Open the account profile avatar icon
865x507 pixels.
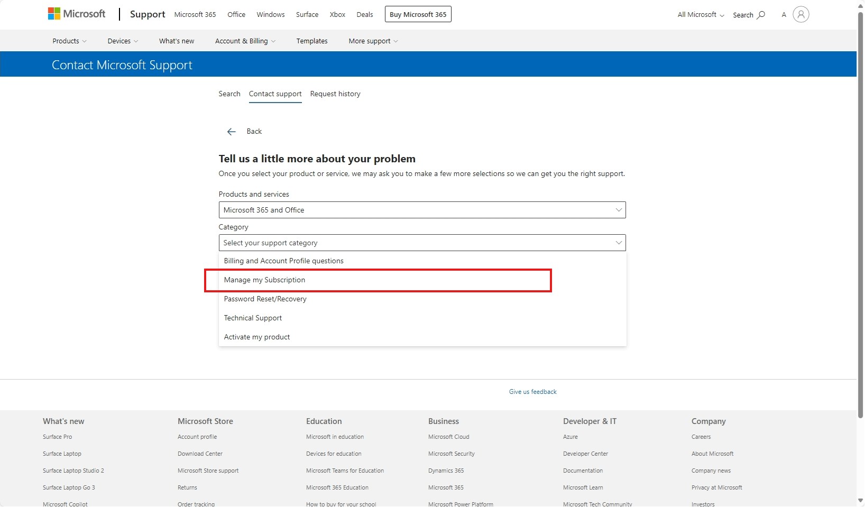coord(800,14)
